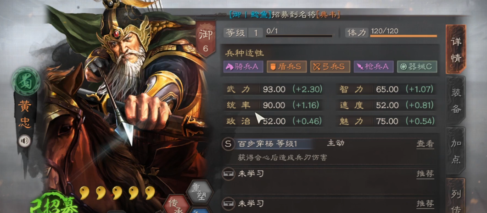The width and height of the screenshot is (487, 213).
Task: Select the 弓兵S archer troop badge
Action: 330,67
